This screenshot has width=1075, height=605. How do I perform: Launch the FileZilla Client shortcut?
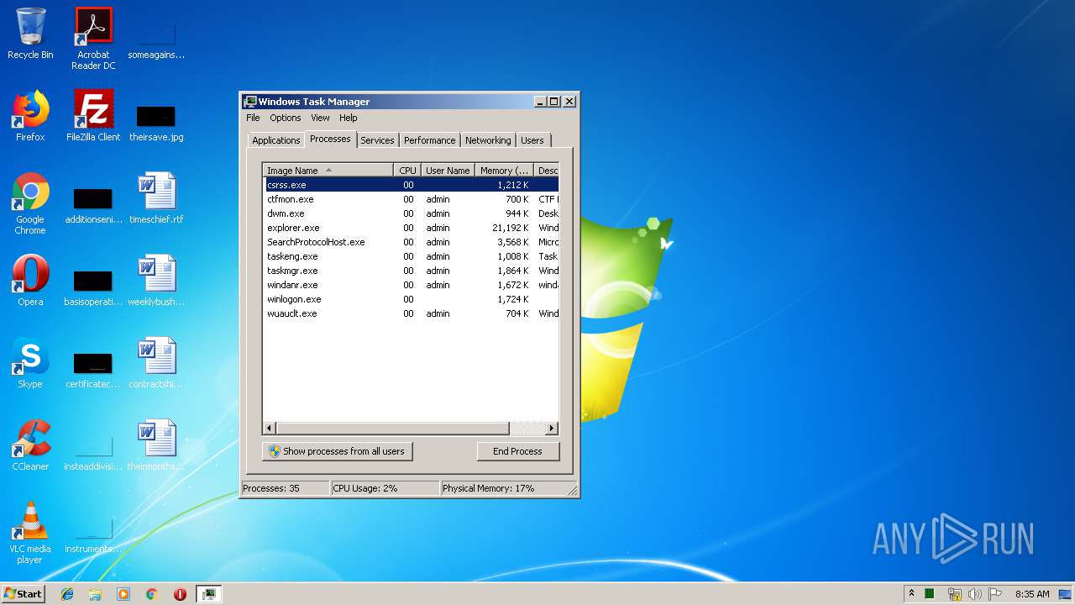[x=93, y=116]
